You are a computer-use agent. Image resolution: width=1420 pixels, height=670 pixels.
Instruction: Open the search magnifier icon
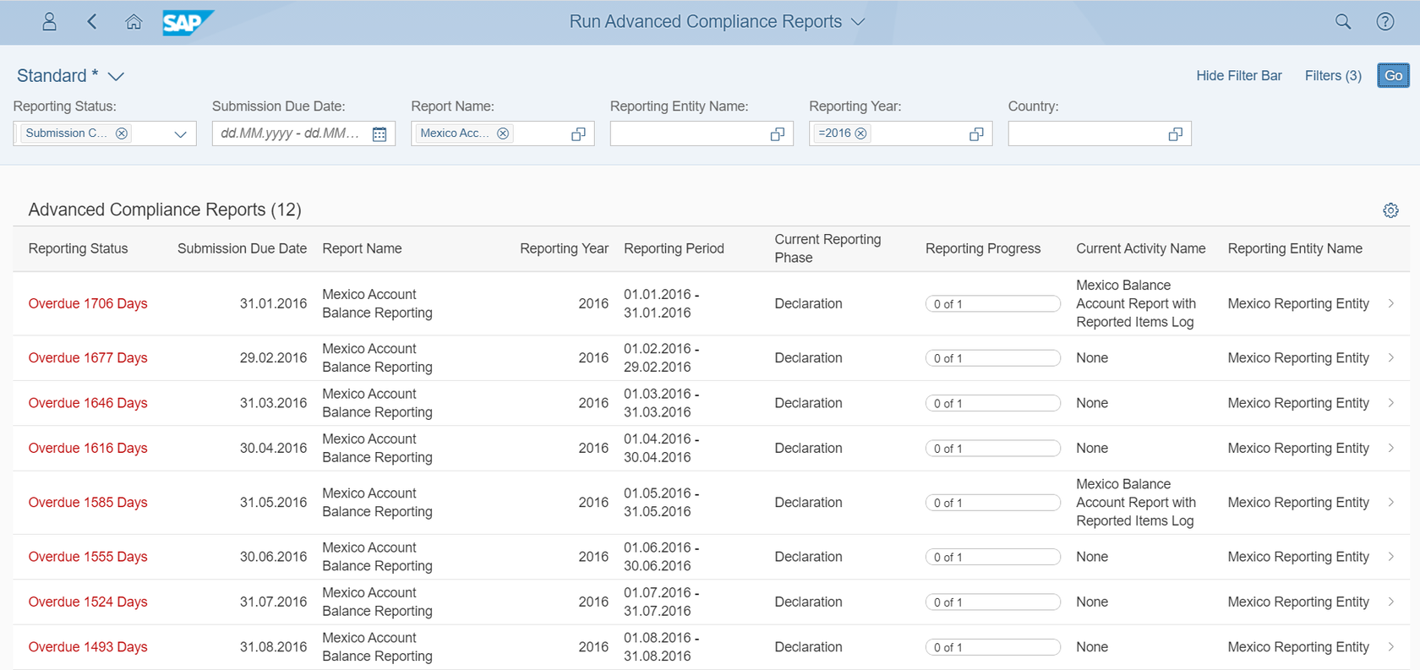(x=1343, y=22)
